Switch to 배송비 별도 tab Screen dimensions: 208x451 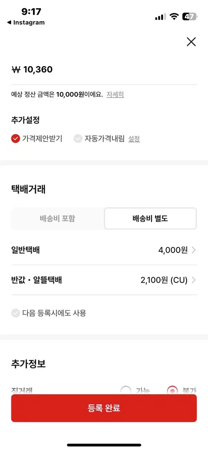[x=150, y=218]
